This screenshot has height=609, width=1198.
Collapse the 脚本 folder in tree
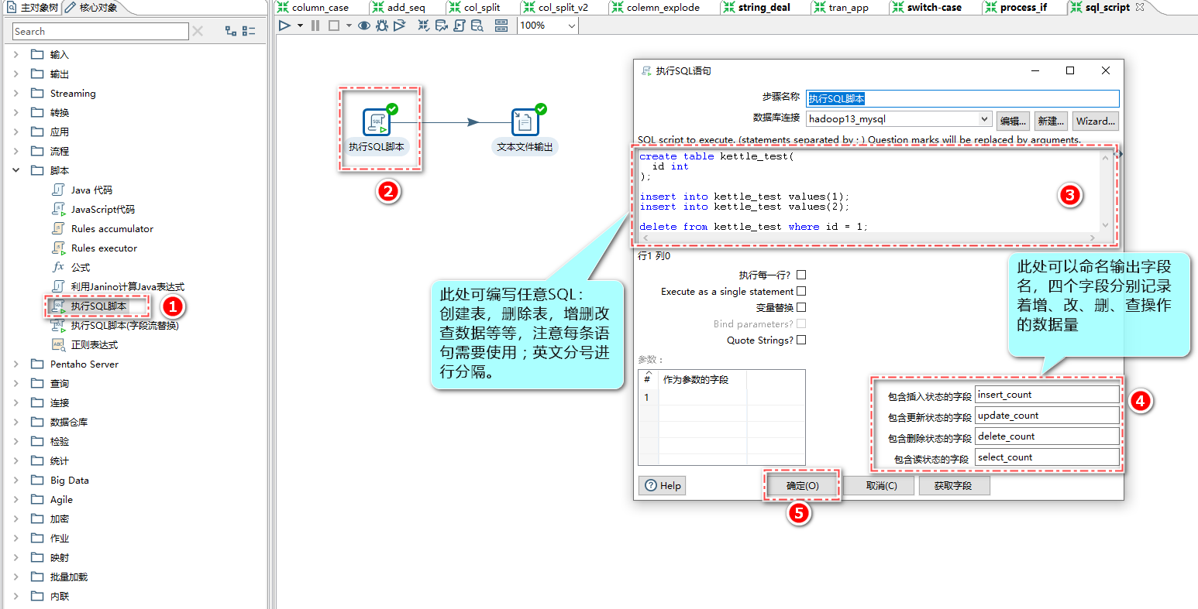(x=16, y=170)
